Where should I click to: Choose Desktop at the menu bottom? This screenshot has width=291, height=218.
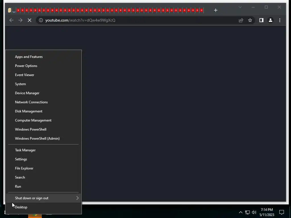pyautogui.click(x=43, y=207)
